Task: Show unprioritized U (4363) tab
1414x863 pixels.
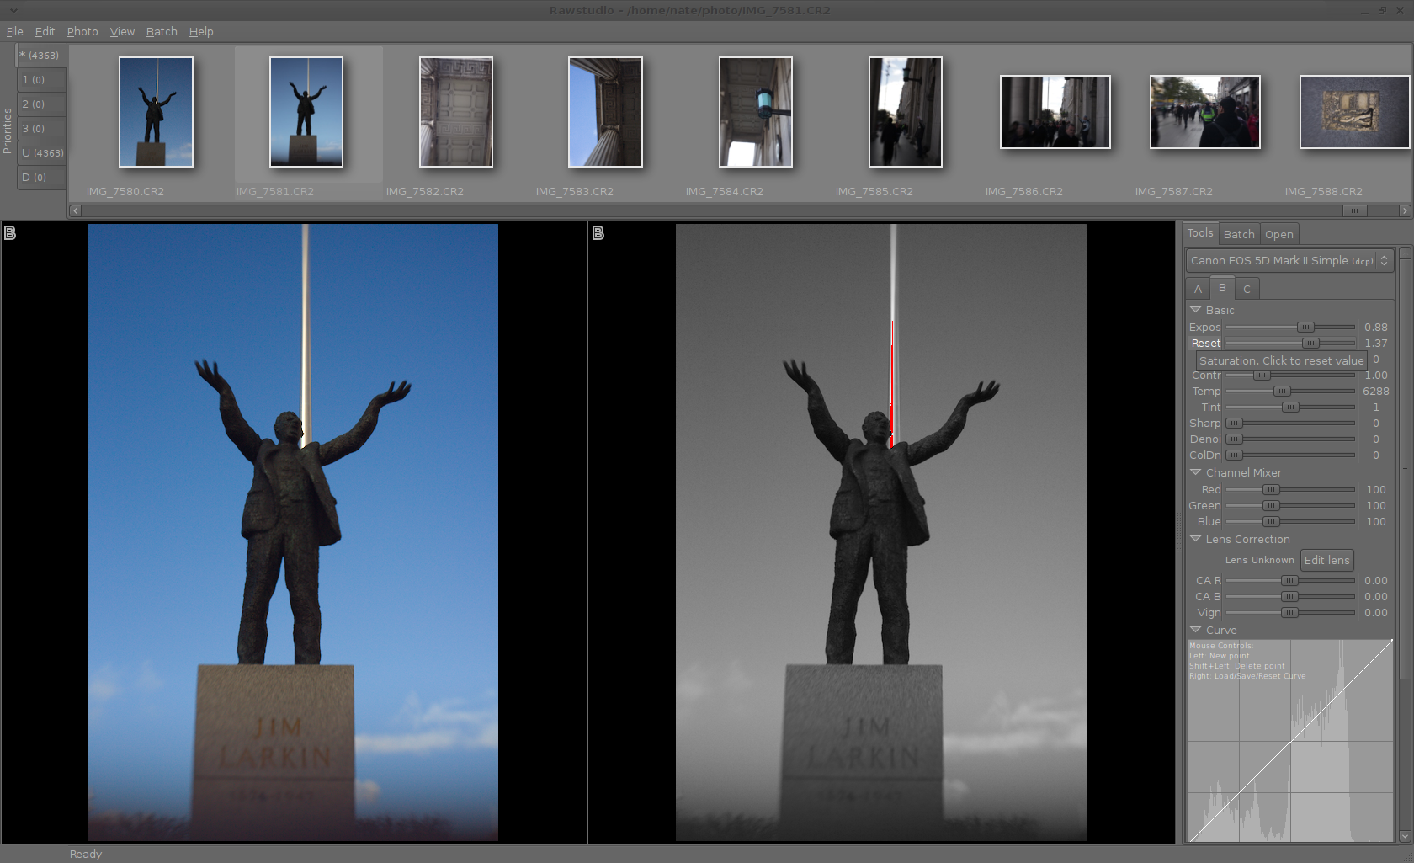Action: pos(41,153)
